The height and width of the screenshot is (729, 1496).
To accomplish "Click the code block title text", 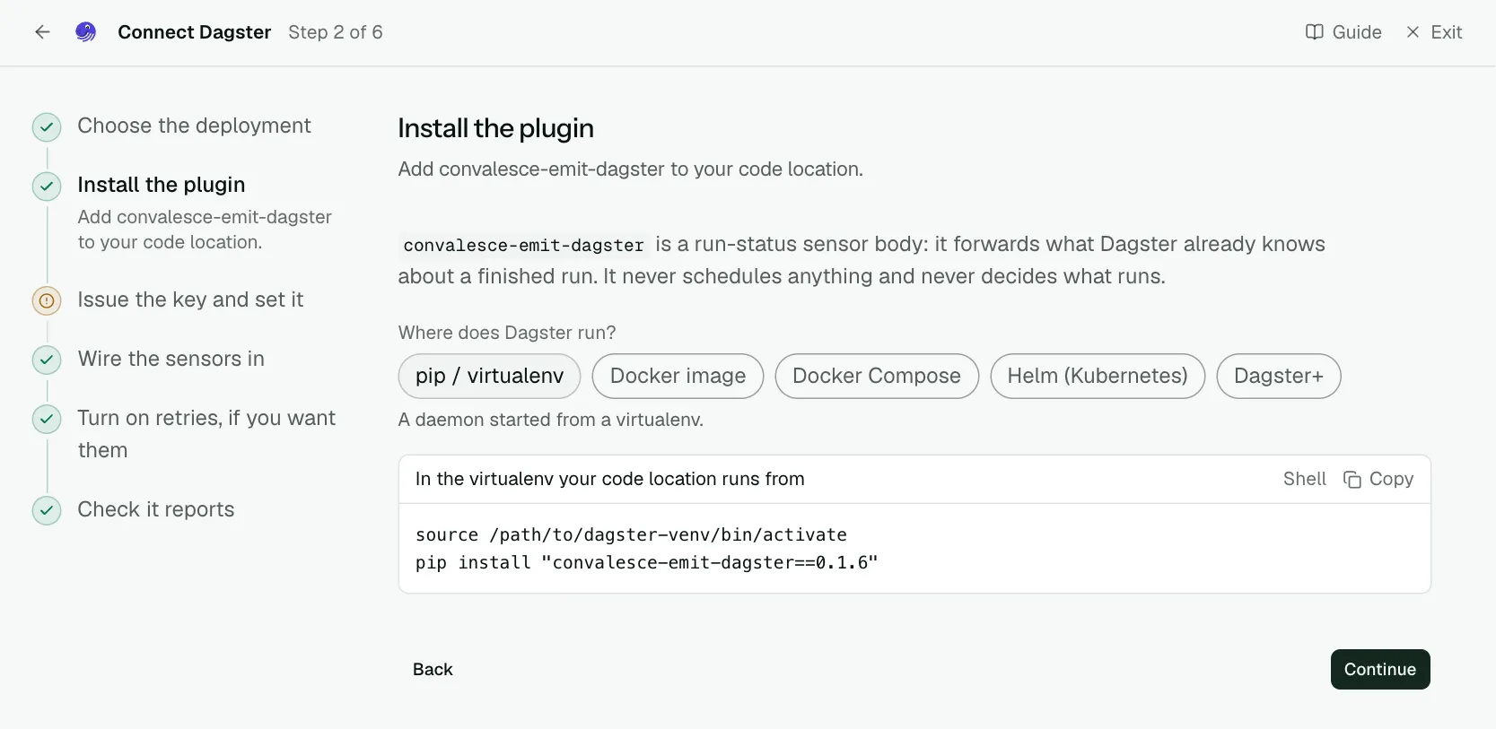I will [610, 480].
